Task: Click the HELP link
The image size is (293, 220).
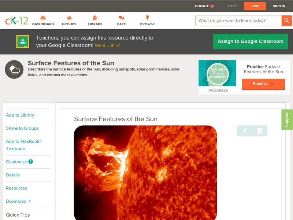Action: tap(232, 6)
